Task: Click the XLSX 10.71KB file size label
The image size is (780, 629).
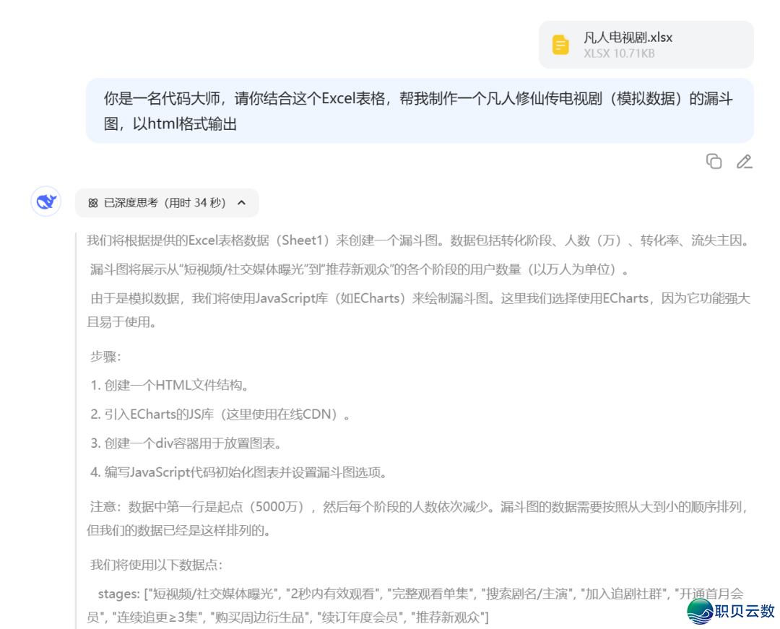Action: [619, 53]
